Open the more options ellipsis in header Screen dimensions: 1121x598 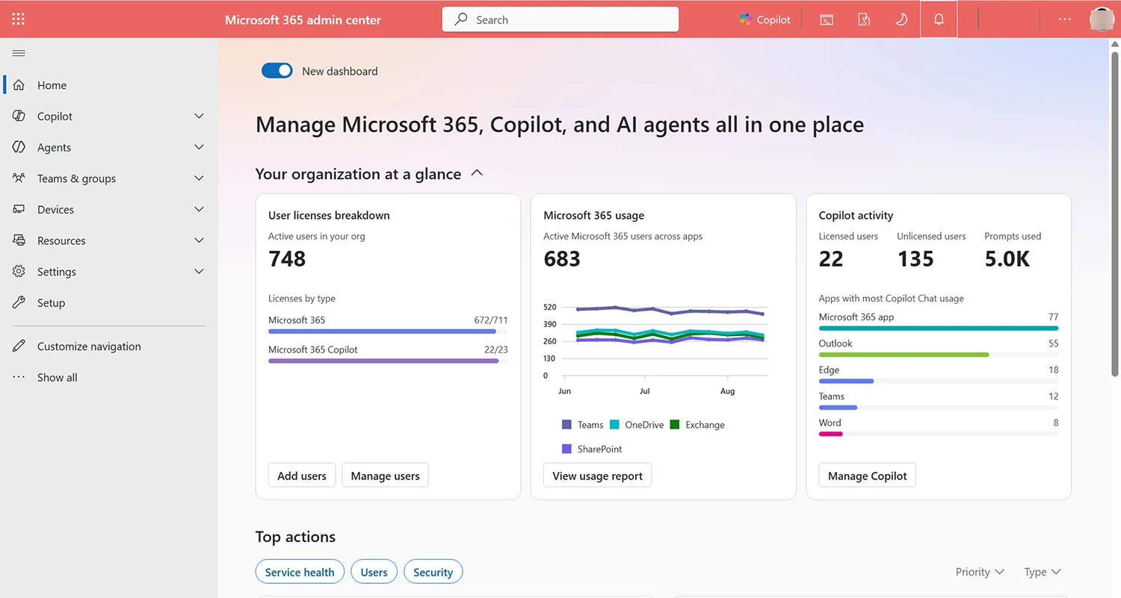(1065, 19)
